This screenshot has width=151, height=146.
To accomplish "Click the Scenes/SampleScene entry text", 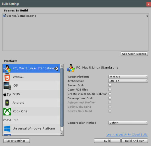I will tap(21, 16).
